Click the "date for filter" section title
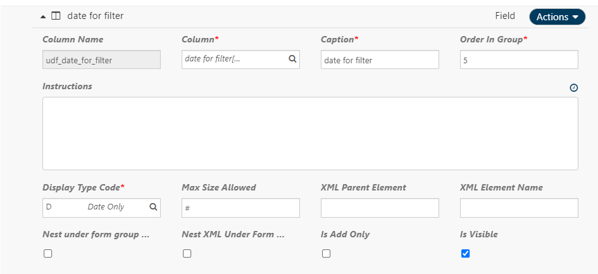 tap(96, 16)
